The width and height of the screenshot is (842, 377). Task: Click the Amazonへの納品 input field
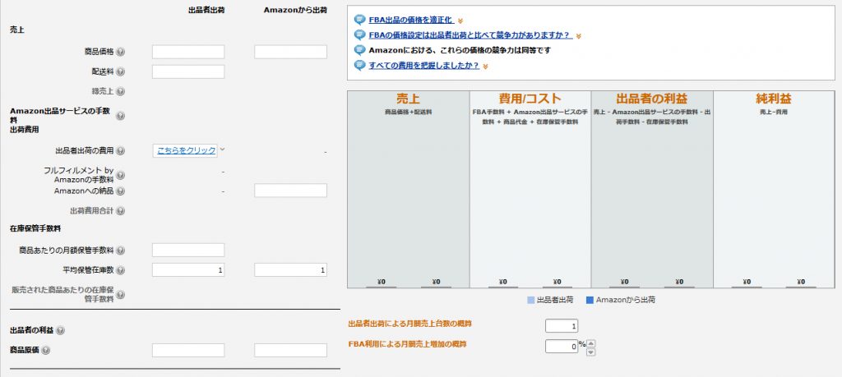pos(290,191)
